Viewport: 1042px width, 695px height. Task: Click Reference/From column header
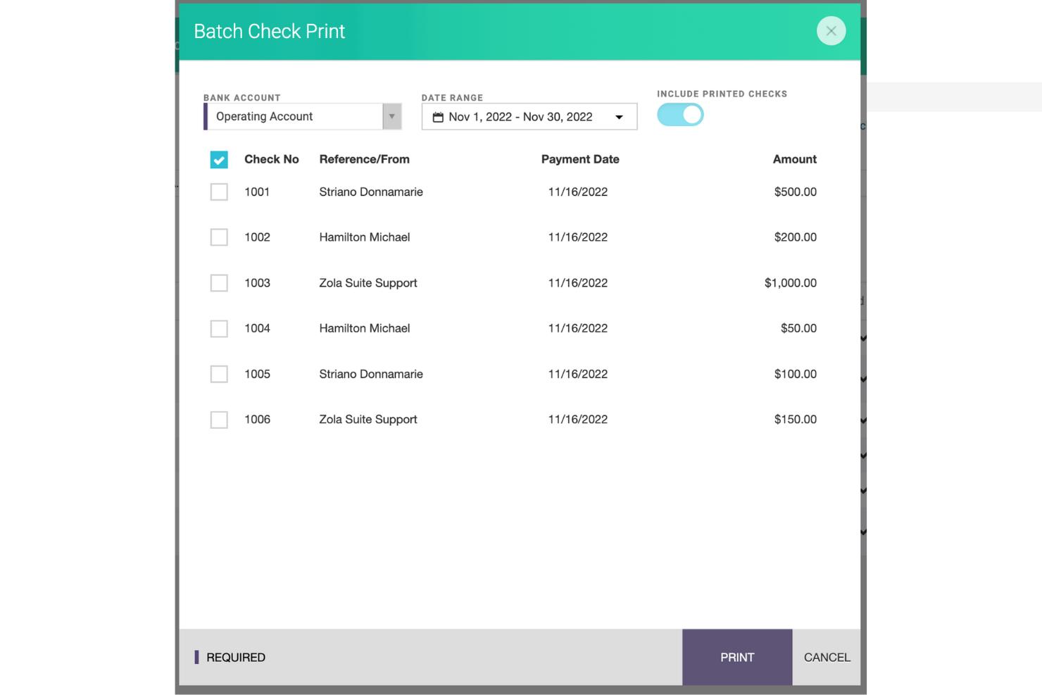(364, 159)
